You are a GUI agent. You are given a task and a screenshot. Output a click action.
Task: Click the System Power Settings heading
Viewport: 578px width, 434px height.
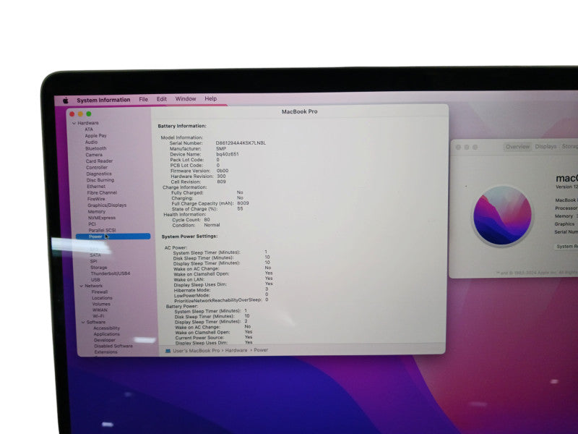pyautogui.click(x=189, y=237)
